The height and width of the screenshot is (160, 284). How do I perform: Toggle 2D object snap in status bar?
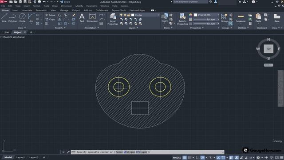[223, 158]
